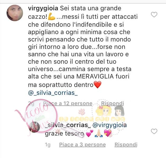View 'Piace a 12 persone' likes list
The image size is (166, 158).
click(x=68, y=103)
